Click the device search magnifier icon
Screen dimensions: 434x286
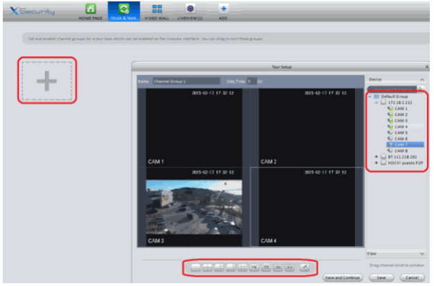click(x=420, y=89)
